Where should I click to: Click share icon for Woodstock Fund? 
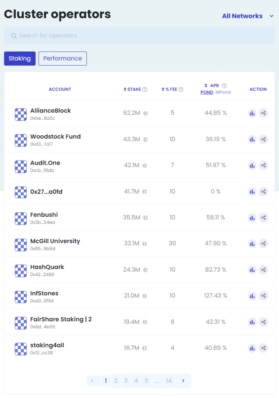[x=263, y=140]
